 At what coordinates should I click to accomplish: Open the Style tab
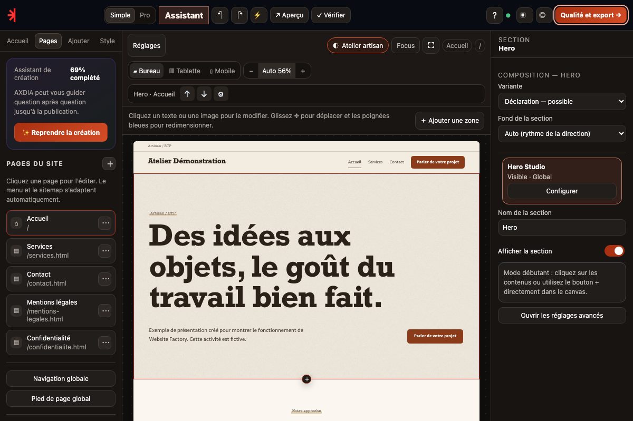107,41
